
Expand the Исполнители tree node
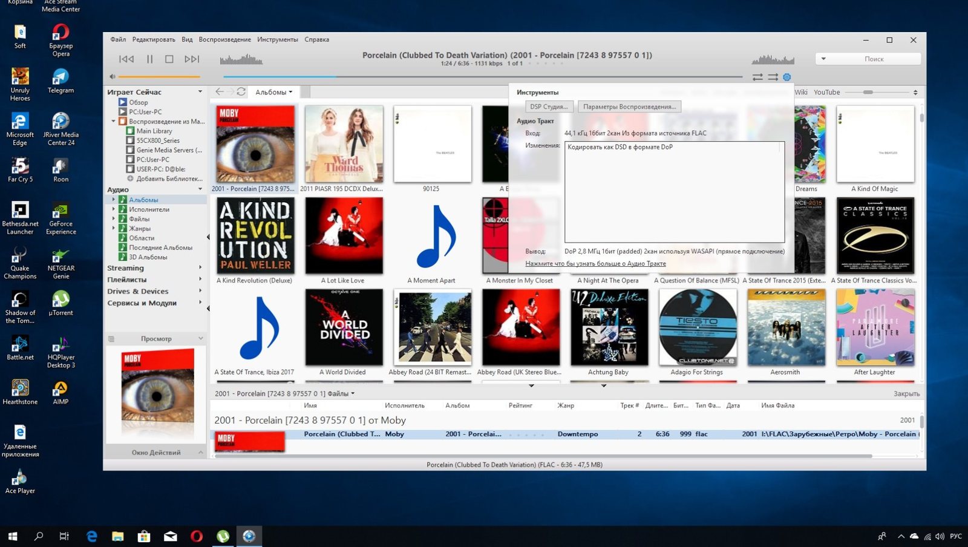[x=113, y=209]
